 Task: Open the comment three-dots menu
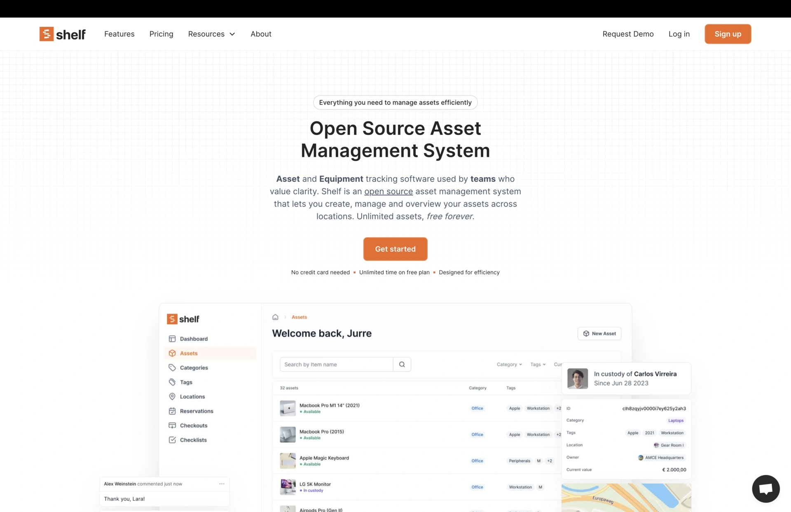coord(222,484)
